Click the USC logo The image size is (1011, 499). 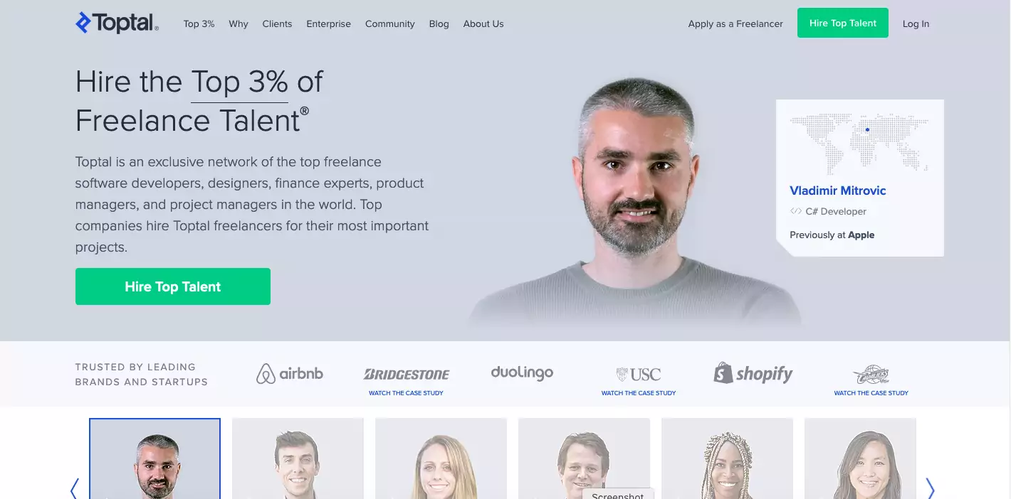(639, 375)
